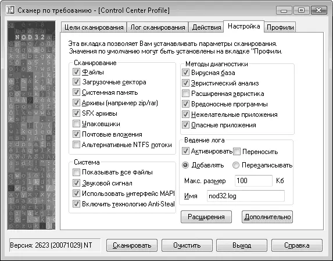Open help with the Справка button

point(297,245)
